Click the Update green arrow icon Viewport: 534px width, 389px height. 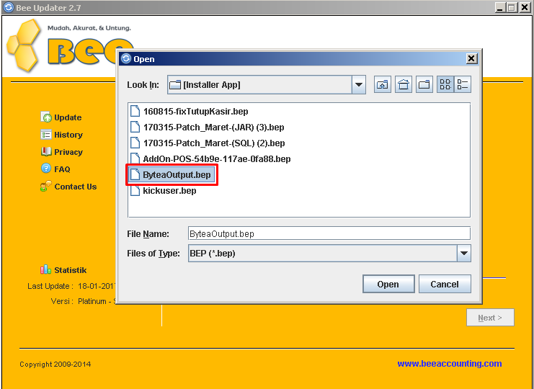tap(46, 117)
